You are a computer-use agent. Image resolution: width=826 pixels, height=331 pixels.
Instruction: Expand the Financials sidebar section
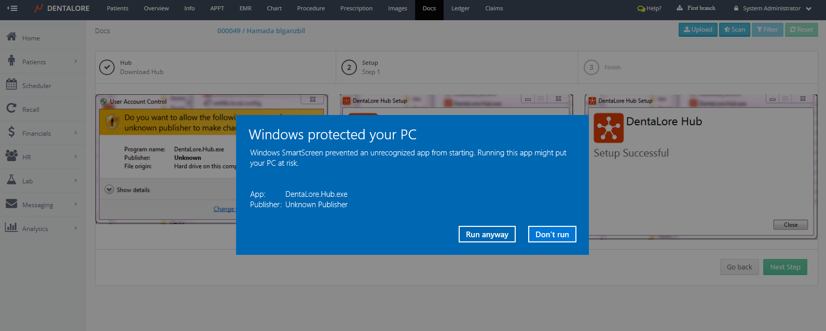pos(76,133)
